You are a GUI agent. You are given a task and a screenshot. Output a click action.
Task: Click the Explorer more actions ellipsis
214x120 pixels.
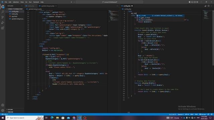(22, 6)
